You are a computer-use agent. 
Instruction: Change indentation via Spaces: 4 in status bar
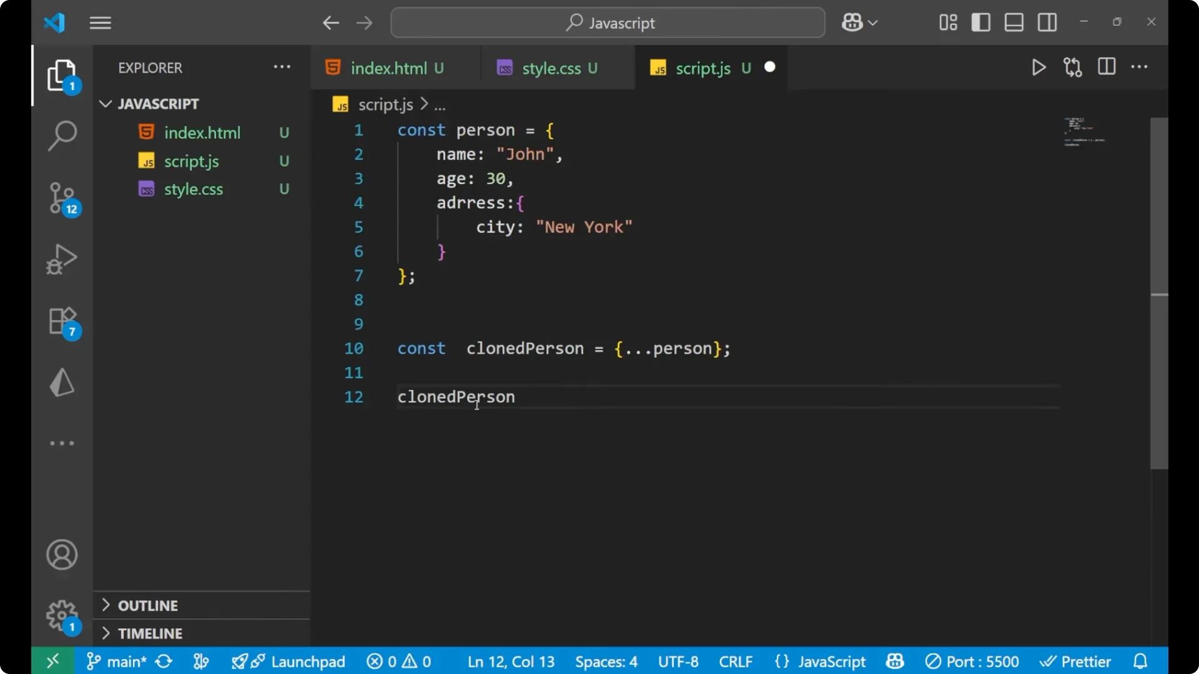(x=605, y=661)
